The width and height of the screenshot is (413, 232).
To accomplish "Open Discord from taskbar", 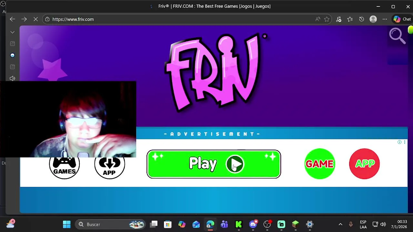I will click(x=253, y=224).
